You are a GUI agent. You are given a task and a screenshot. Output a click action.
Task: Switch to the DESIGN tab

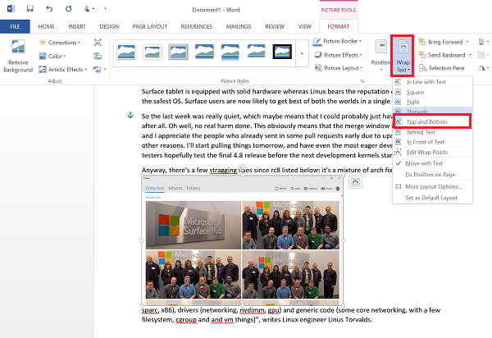click(x=109, y=27)
